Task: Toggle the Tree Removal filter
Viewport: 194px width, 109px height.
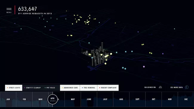Action: [89, 88]
